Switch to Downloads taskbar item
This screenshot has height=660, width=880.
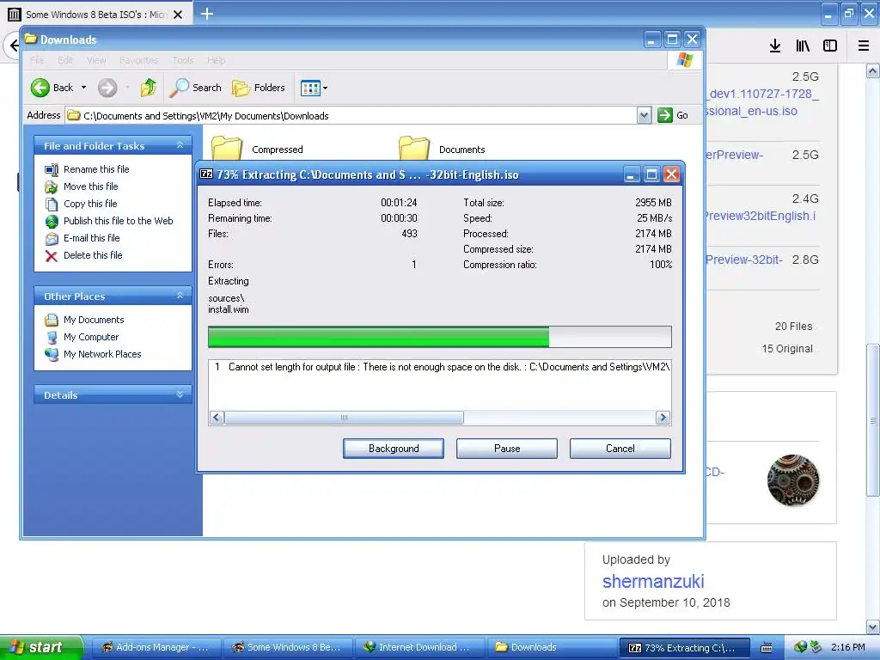pyautogui.click(x=551, y=647)
